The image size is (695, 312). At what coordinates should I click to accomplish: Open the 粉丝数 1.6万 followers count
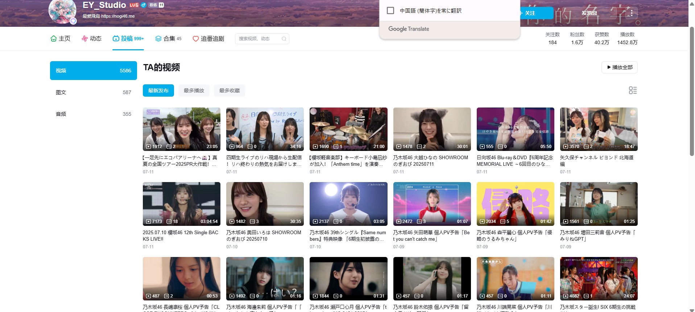pyautogui.click(x=577, y=38)
